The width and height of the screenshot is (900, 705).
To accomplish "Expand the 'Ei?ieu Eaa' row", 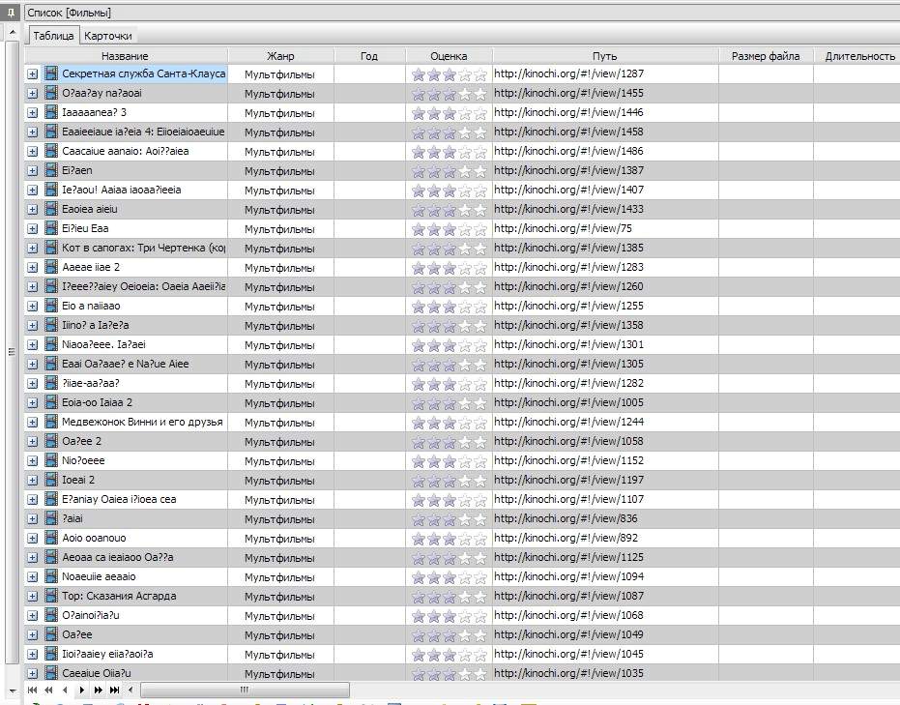I will [33, 229].
